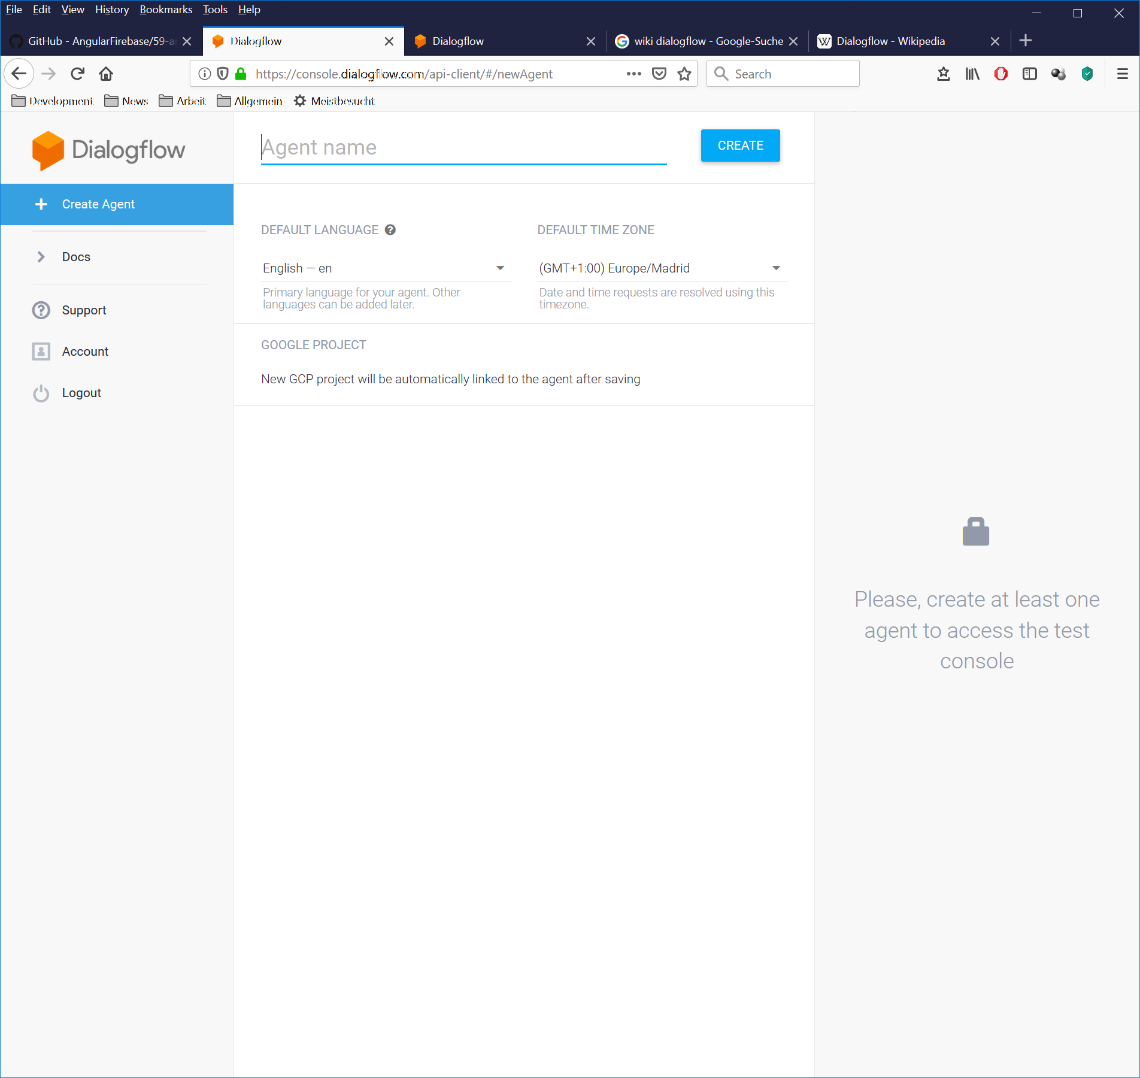Open the Allgemein bookmarks folder
The width and height of the screenshot is (1140, 1078).
pos(250,101)
